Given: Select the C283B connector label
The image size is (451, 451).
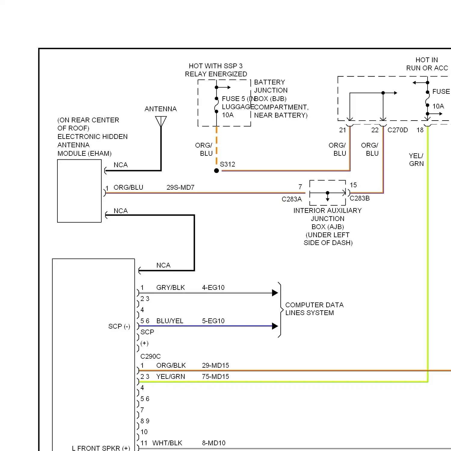Looking at the screenshot, I should (x=360, y=198).
